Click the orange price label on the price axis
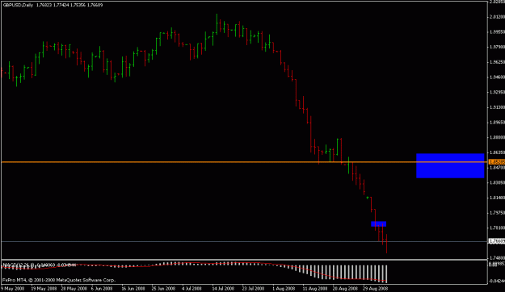 tap(497, 162)
